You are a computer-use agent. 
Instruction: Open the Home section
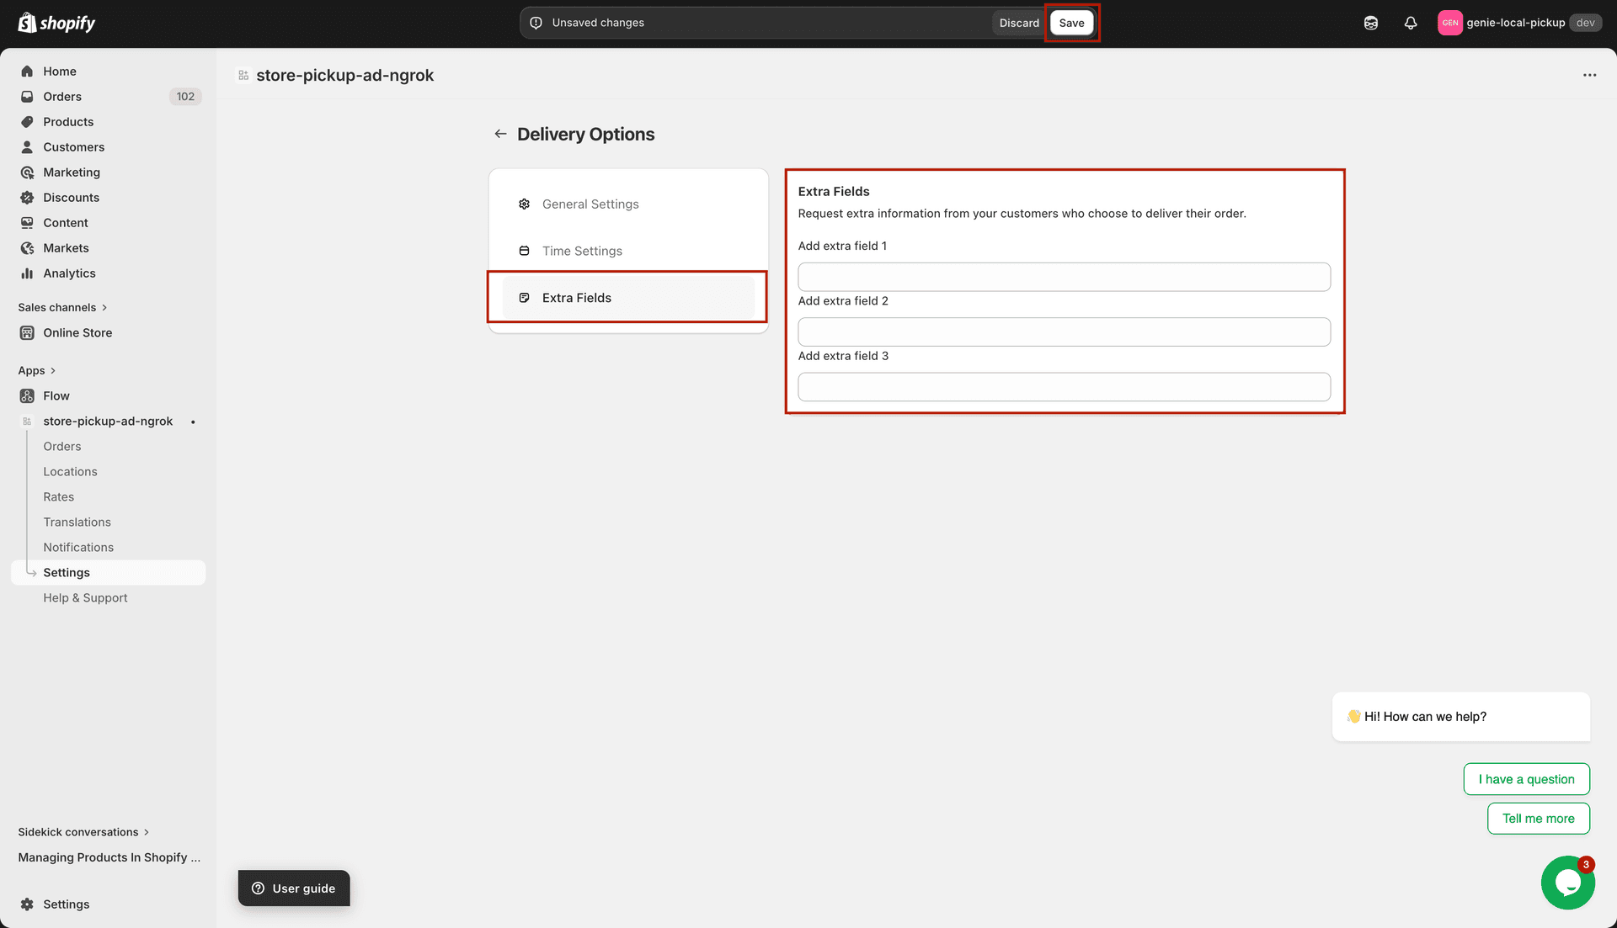[x=59, y=71]
